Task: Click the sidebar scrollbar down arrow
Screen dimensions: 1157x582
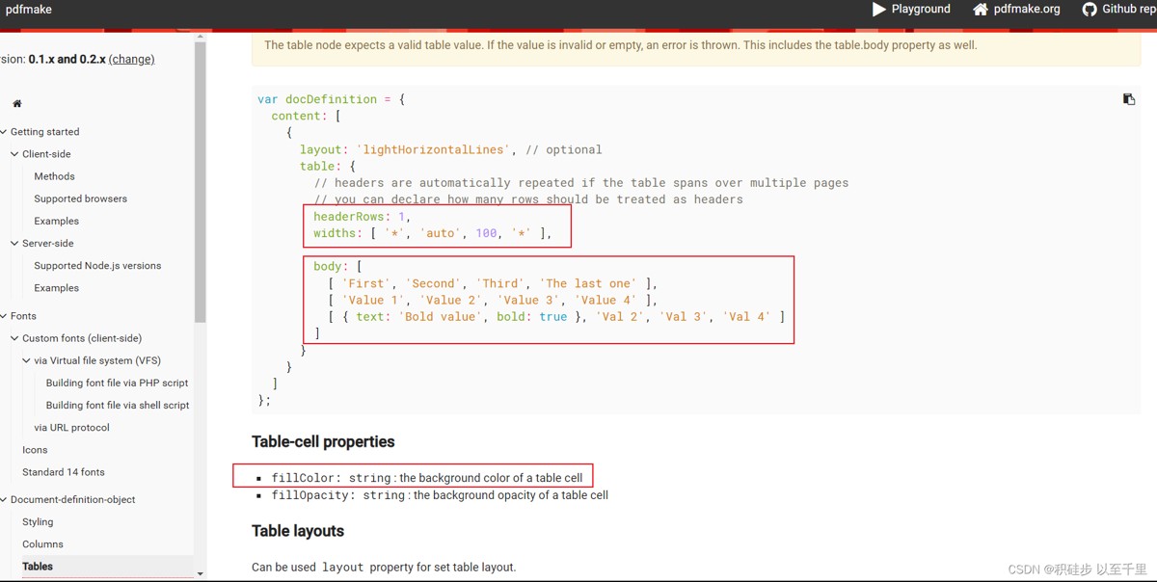Action: coord(200,574)
